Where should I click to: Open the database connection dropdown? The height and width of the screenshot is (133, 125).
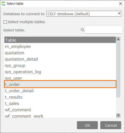coord(84,14)
